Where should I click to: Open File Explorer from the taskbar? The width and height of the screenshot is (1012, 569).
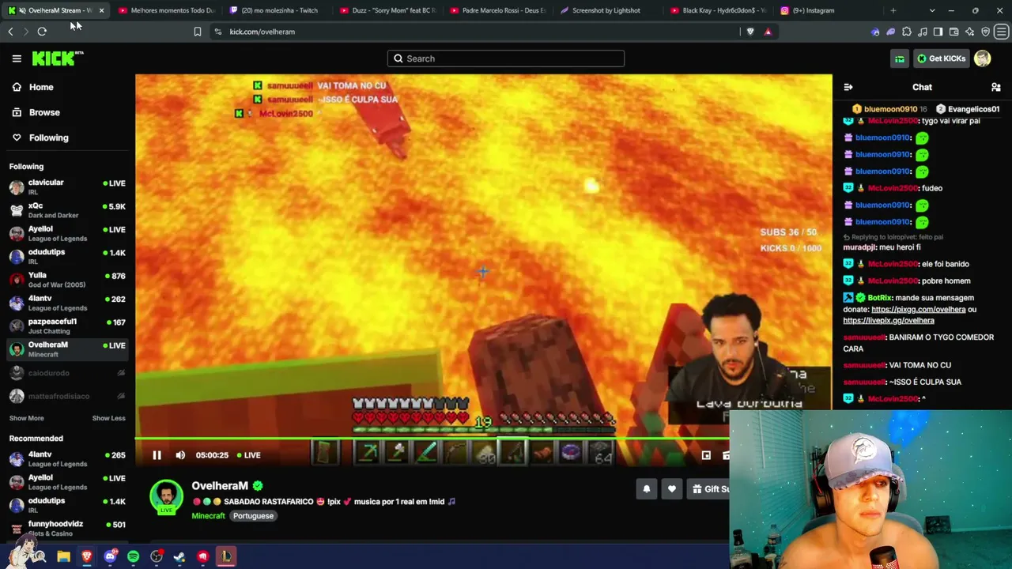(x=64, y=556)
